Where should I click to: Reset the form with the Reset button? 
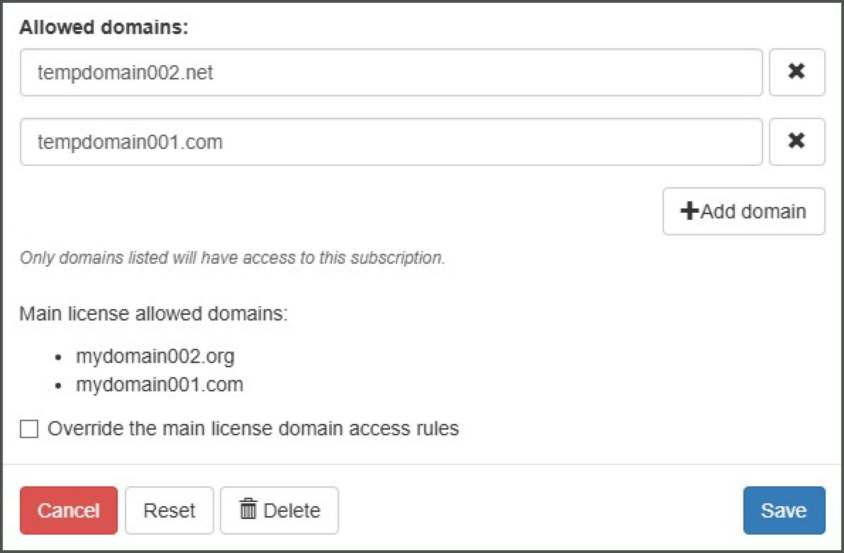(170, 510)
